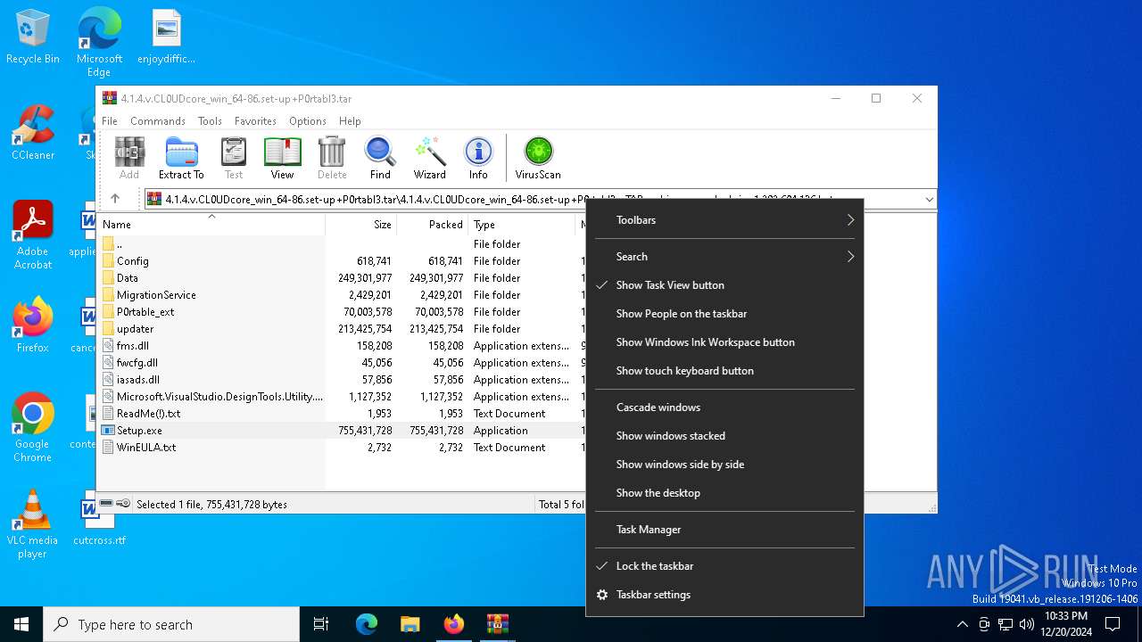Viewport: 1142px width, 642px height.
Task: Open Recycle Bin desktop icon
Action: 33,37
